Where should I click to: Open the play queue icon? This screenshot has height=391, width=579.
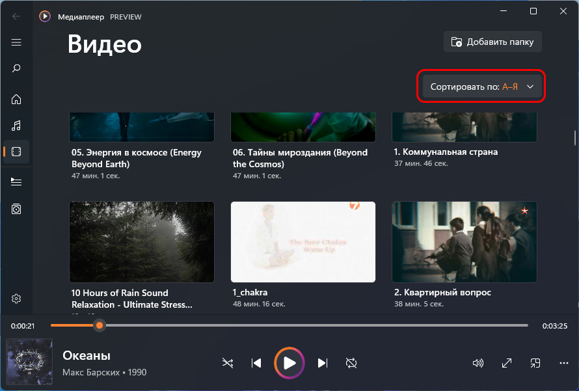point(16,182)
